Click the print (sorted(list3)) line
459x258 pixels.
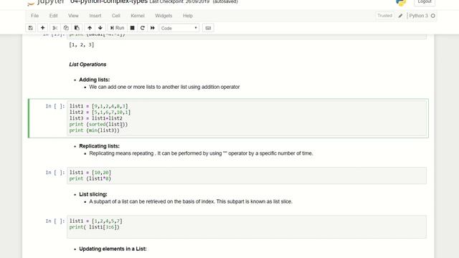point(98,124)
